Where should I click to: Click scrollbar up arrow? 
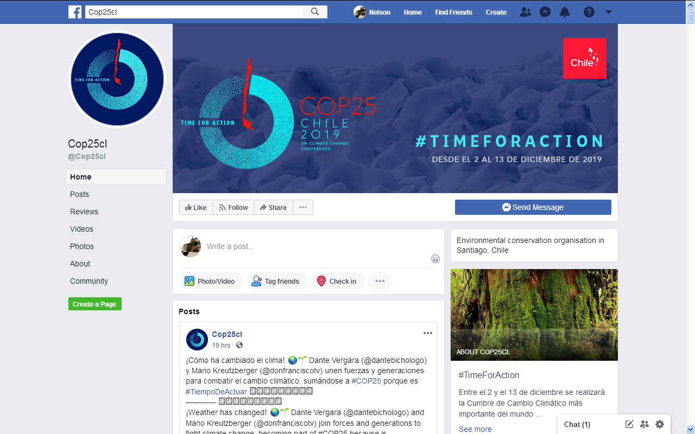(x=690, y=4)
